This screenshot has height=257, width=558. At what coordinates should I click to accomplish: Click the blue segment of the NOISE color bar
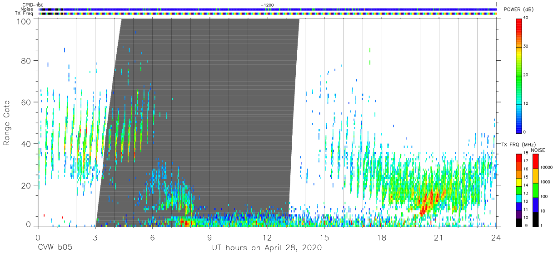[535, 204]
